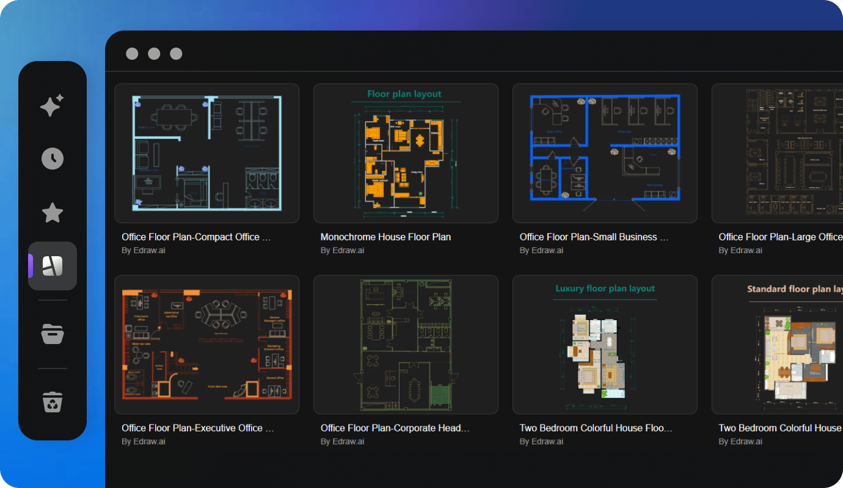
Task: Click the Office Floor Plan-Compact Office title
Action: click(x=196, y=237)
